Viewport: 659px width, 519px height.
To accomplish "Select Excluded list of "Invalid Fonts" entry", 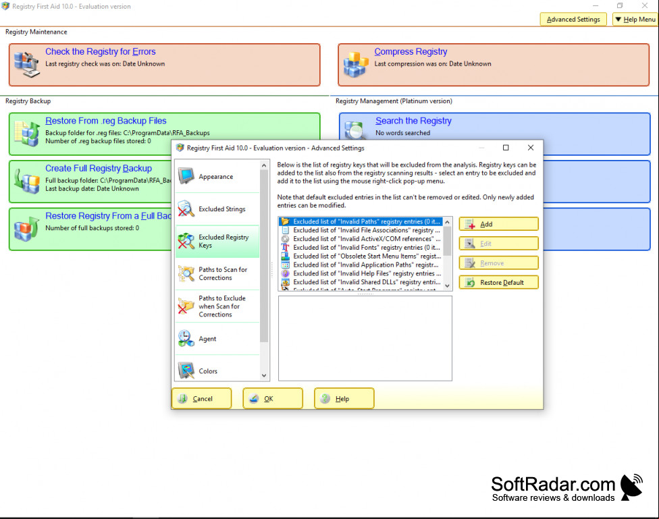I will [361, 248].
